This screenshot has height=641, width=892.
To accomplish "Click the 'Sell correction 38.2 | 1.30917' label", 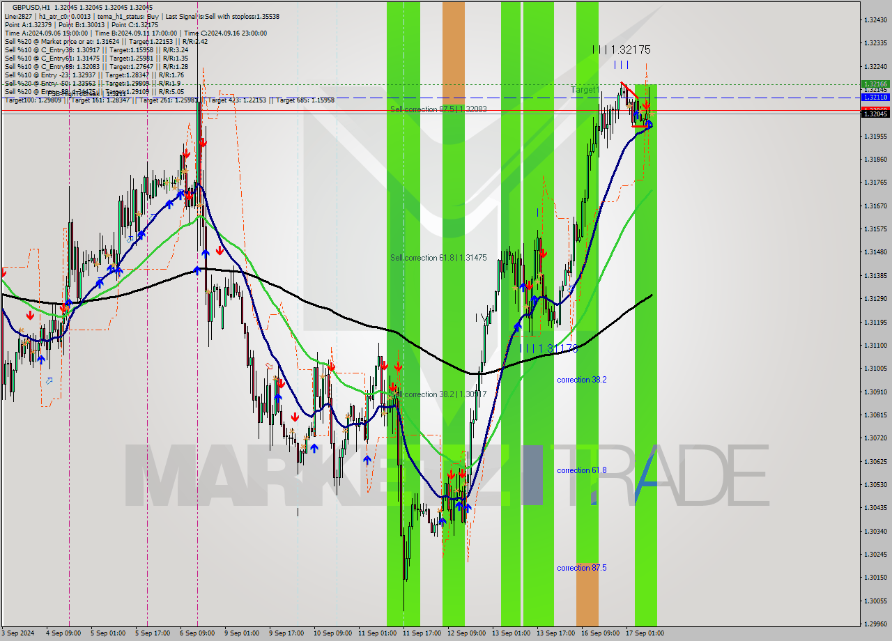I will [x=438, y=394].
